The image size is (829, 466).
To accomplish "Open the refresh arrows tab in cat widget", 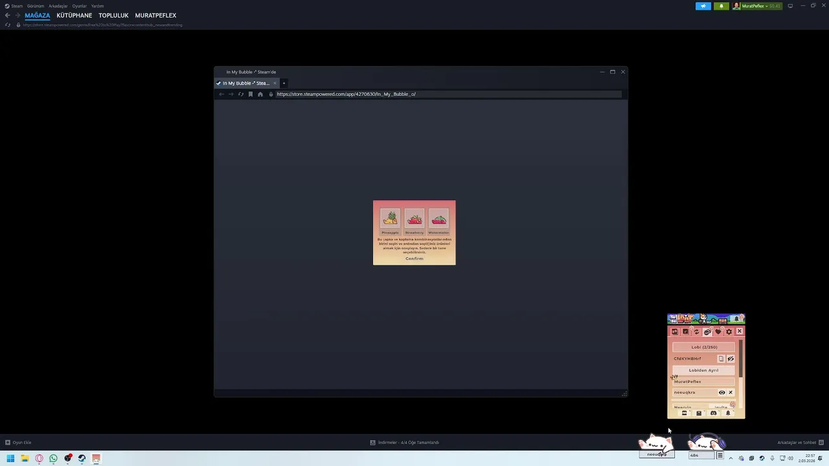I will coord(696,331).
